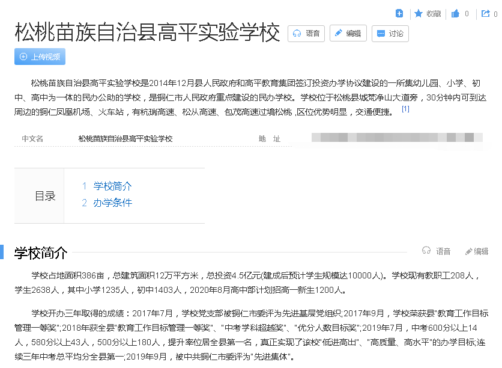Viewport: 502px width, 368px height.
Task: Click the speech-bubble icon on the 讨论 button
Action: (380, 33)
